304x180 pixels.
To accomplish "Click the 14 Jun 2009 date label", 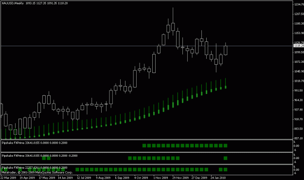I will click(65, 178).
